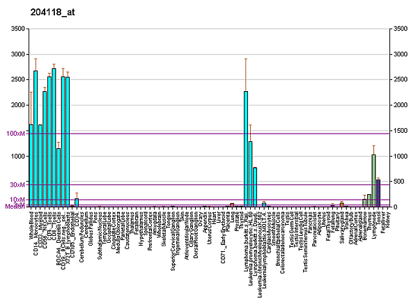This screenshot has width=418, height=302.
Task: Click the WholeBlood bar
Action: (x=31, y=166)
